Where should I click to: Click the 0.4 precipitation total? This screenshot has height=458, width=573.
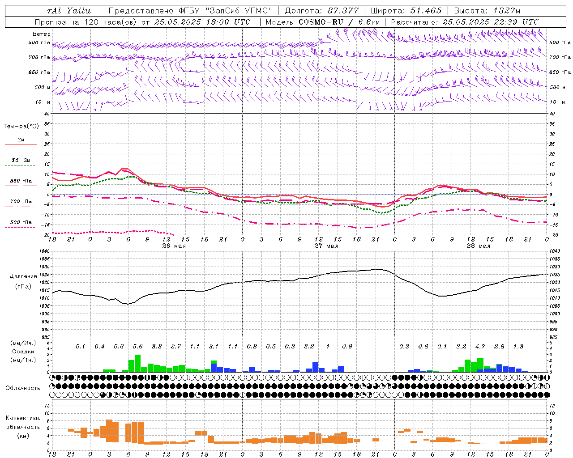coord(100,346)
